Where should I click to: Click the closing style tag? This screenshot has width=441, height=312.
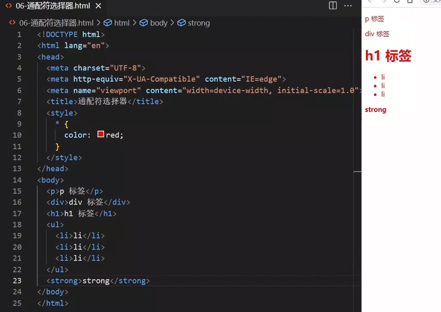coord(64,158)
